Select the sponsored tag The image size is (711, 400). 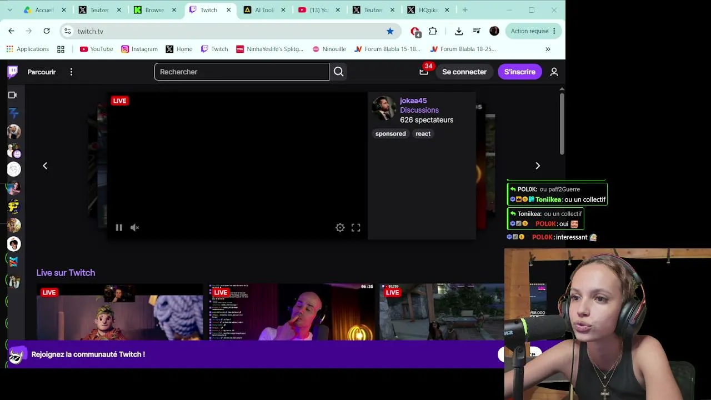click(390, 134)
